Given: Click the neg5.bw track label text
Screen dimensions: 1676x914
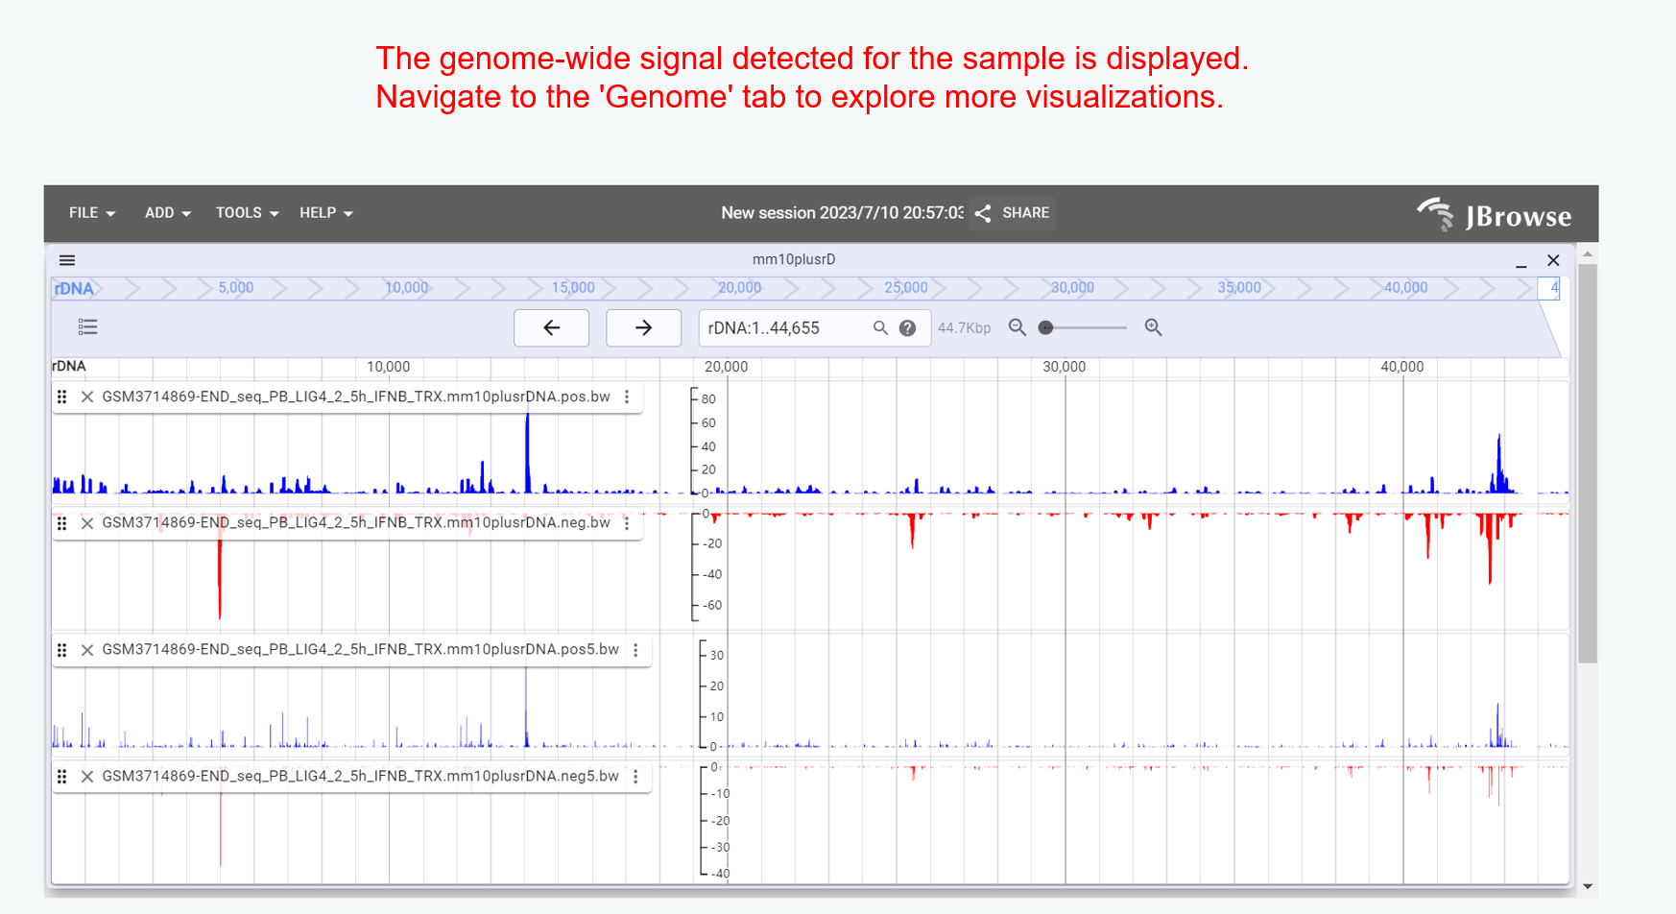Looking at the screenshot, I should (x=361, y=777).
